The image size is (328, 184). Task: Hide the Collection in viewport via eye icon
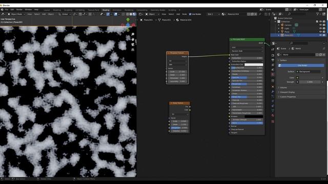[x=320, y=21]
